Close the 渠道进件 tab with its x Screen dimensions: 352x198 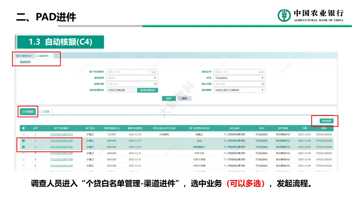(x=50, y=56)
